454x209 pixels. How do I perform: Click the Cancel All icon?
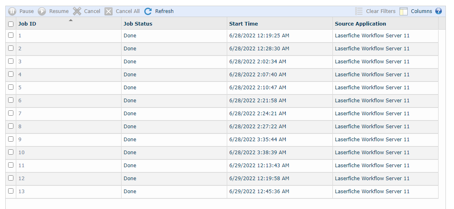(x=109, y=11)
